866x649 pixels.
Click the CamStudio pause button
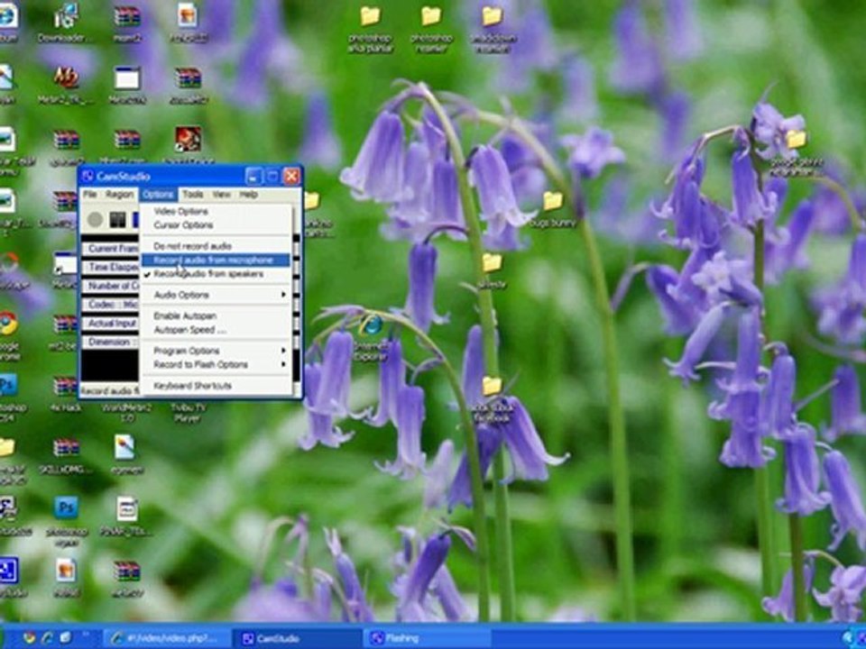(x=116, y=219)
